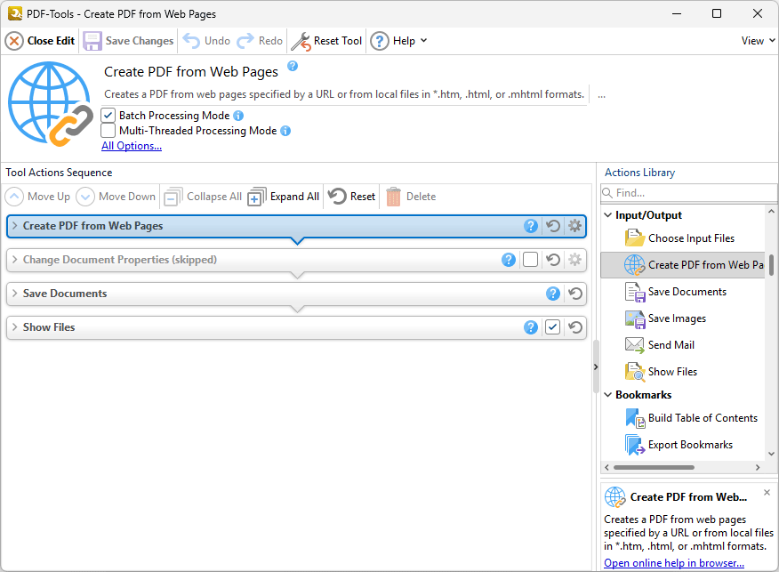Screen dimensions: 779x572
Task: Click help icon on Change Document Properties row
Action: (509, 260)
